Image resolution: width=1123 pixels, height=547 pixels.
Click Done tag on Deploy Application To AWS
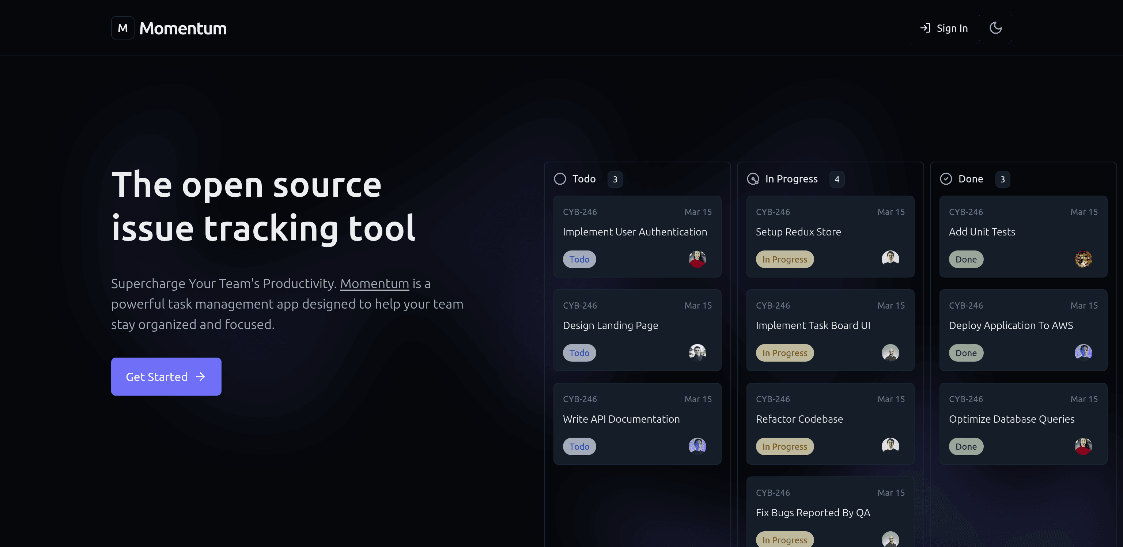pos(966,353)
